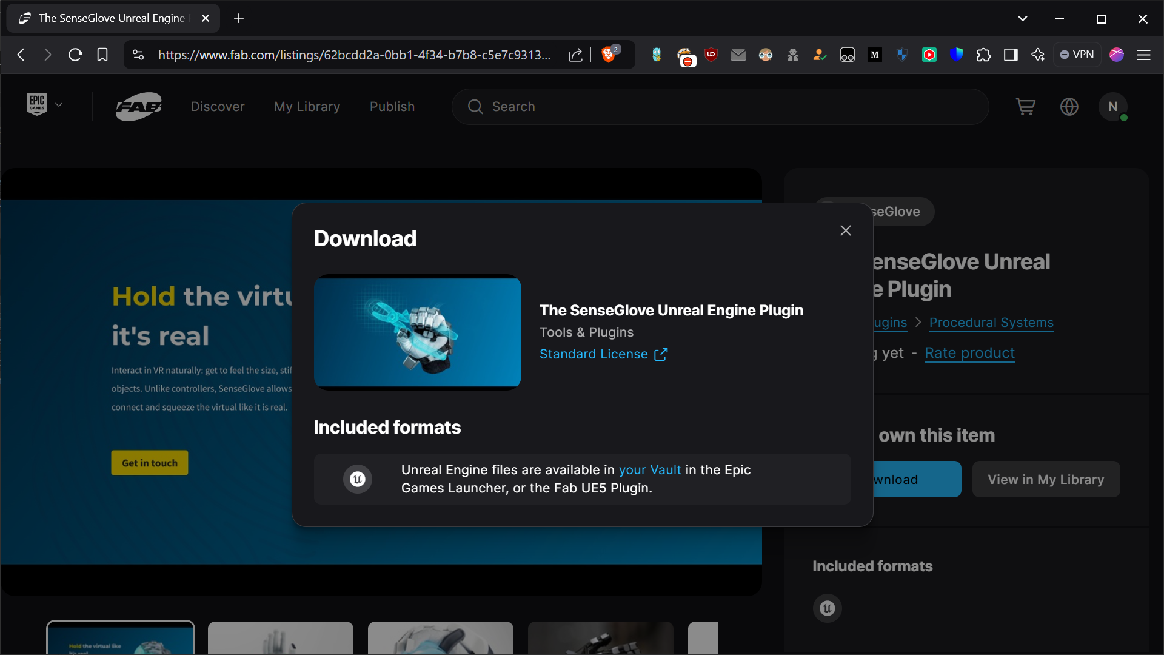Click the plugin thumbnail in the Download dialog
Viewport: 1164px width, 655px height.
tap(417, 332)
